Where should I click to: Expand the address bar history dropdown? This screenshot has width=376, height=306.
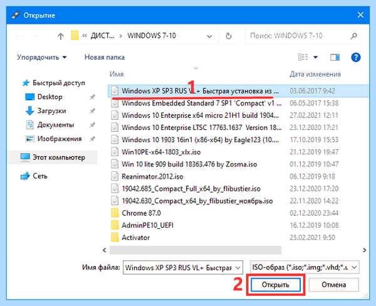[x=209, y=36]
